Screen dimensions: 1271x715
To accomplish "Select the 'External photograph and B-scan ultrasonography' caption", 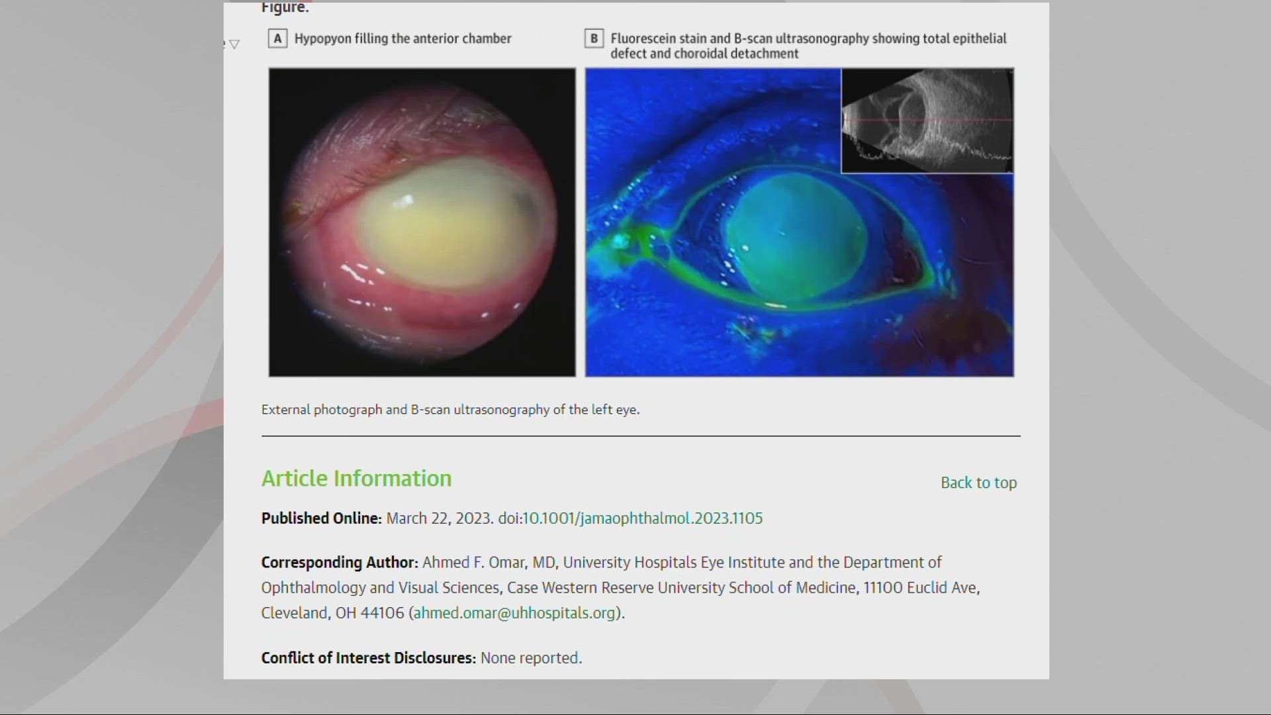I will [450, 410].
